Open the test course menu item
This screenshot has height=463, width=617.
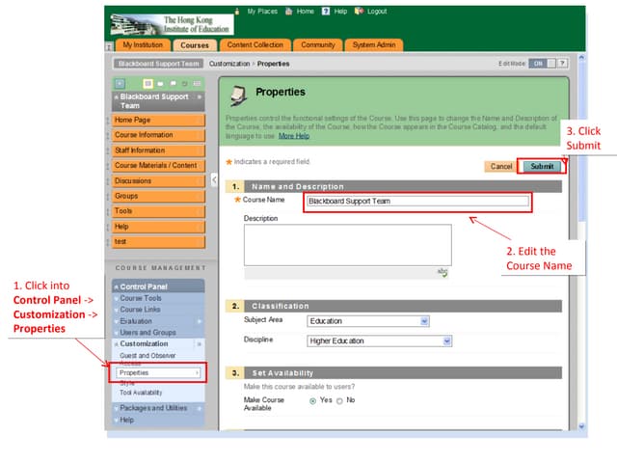(158, 242)
